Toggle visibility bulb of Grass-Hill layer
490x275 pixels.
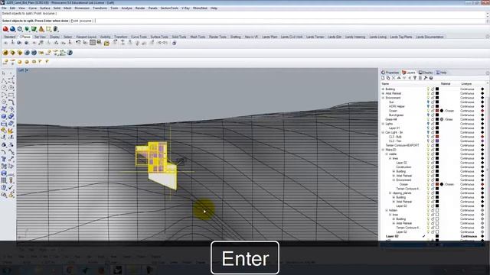click(x=428, y=119)
